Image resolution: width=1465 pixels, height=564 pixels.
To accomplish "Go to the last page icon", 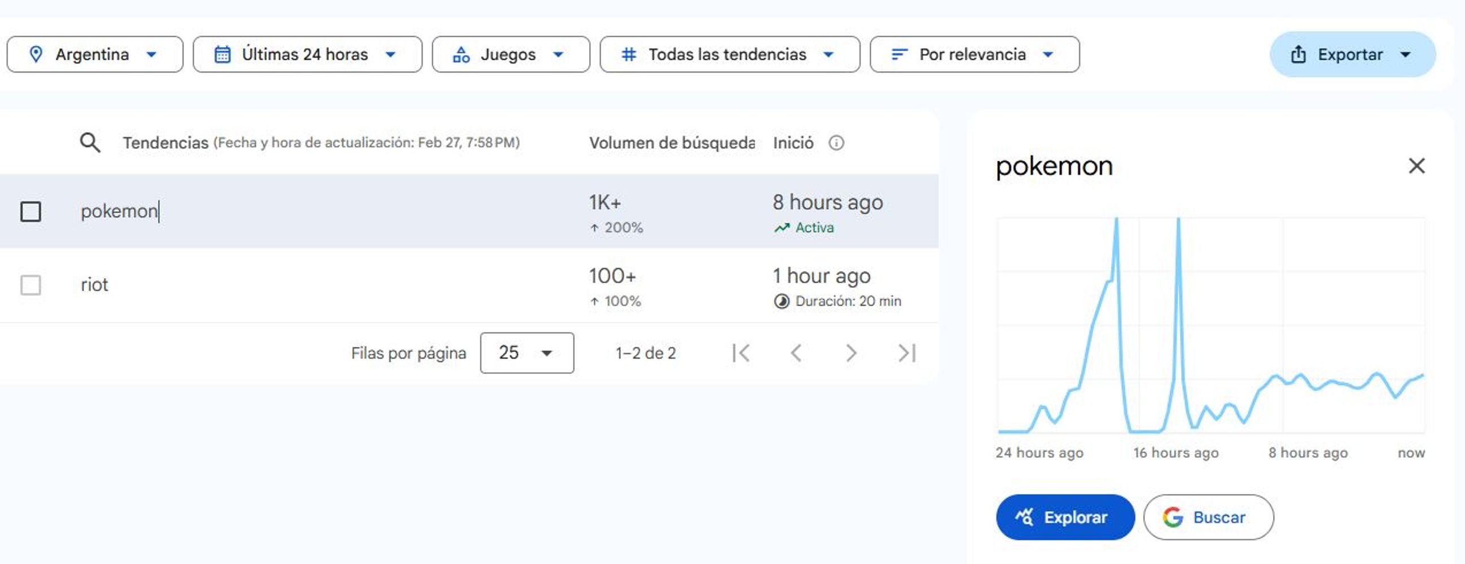I will coord(907,353).
